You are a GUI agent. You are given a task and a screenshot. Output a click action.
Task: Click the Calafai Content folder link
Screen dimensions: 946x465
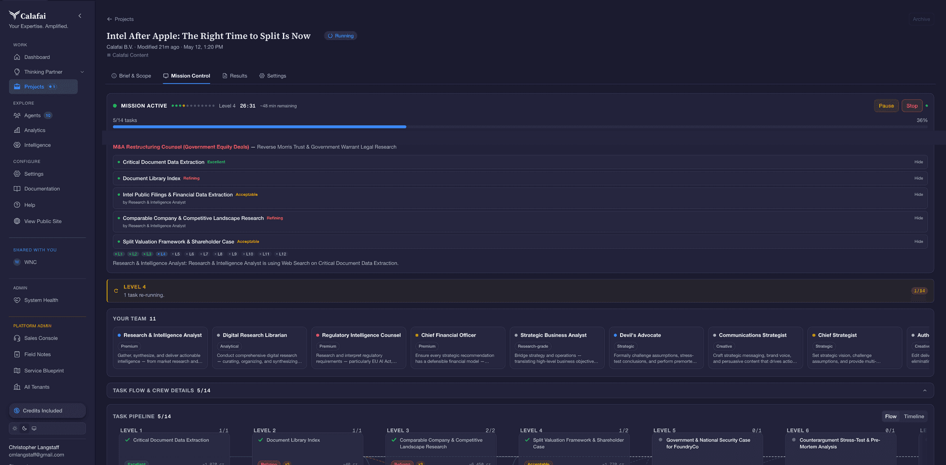click(x=127, y=55)
